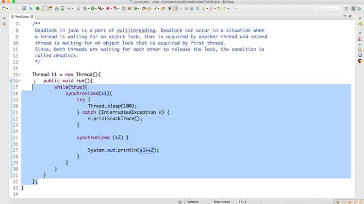Viewport: 364px width, 204px height.
Task: Expand the New wizard dropdown arrow
Action: [7, 9]
